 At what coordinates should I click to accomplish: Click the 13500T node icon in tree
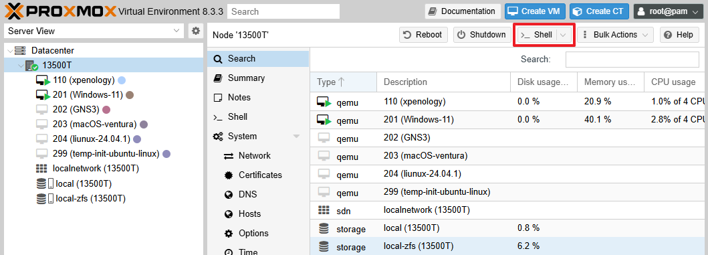click(31, 66)
